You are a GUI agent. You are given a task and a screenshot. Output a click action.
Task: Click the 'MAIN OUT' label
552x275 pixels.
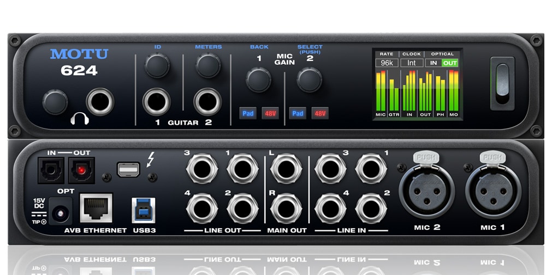287,231
